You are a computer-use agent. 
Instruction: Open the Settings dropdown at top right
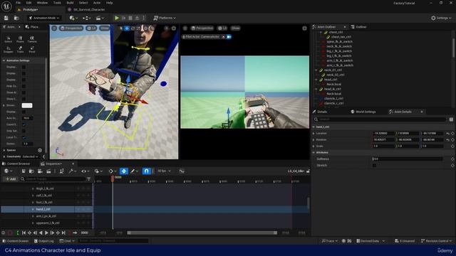point(441,18)
